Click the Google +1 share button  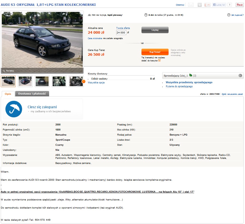[207, 5]
